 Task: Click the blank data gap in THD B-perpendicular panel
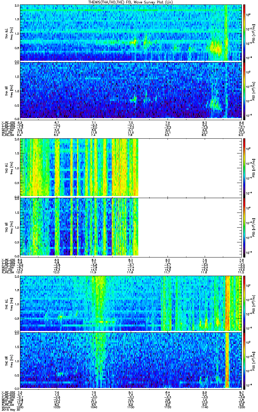(189, 167)
